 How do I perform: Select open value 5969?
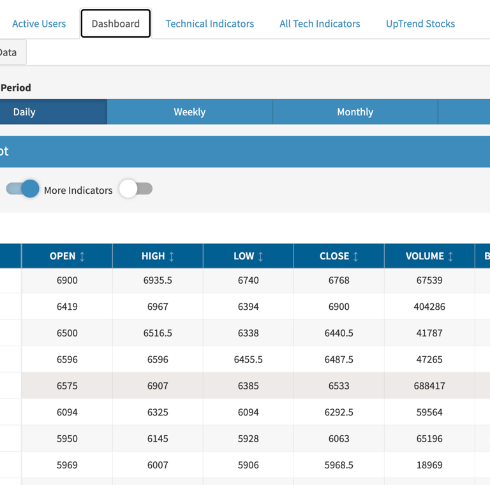[67, 465]
